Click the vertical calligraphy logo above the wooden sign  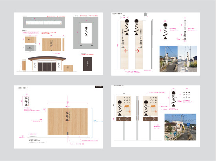click(26, 101)
